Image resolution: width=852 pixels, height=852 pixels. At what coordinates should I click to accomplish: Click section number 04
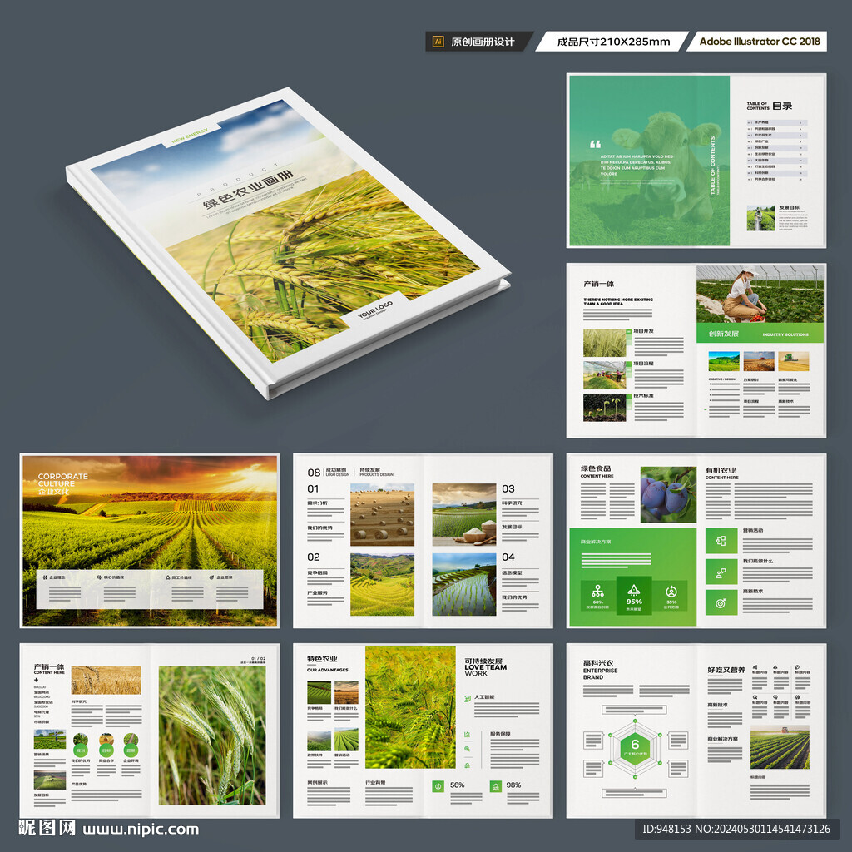[508, 557]
